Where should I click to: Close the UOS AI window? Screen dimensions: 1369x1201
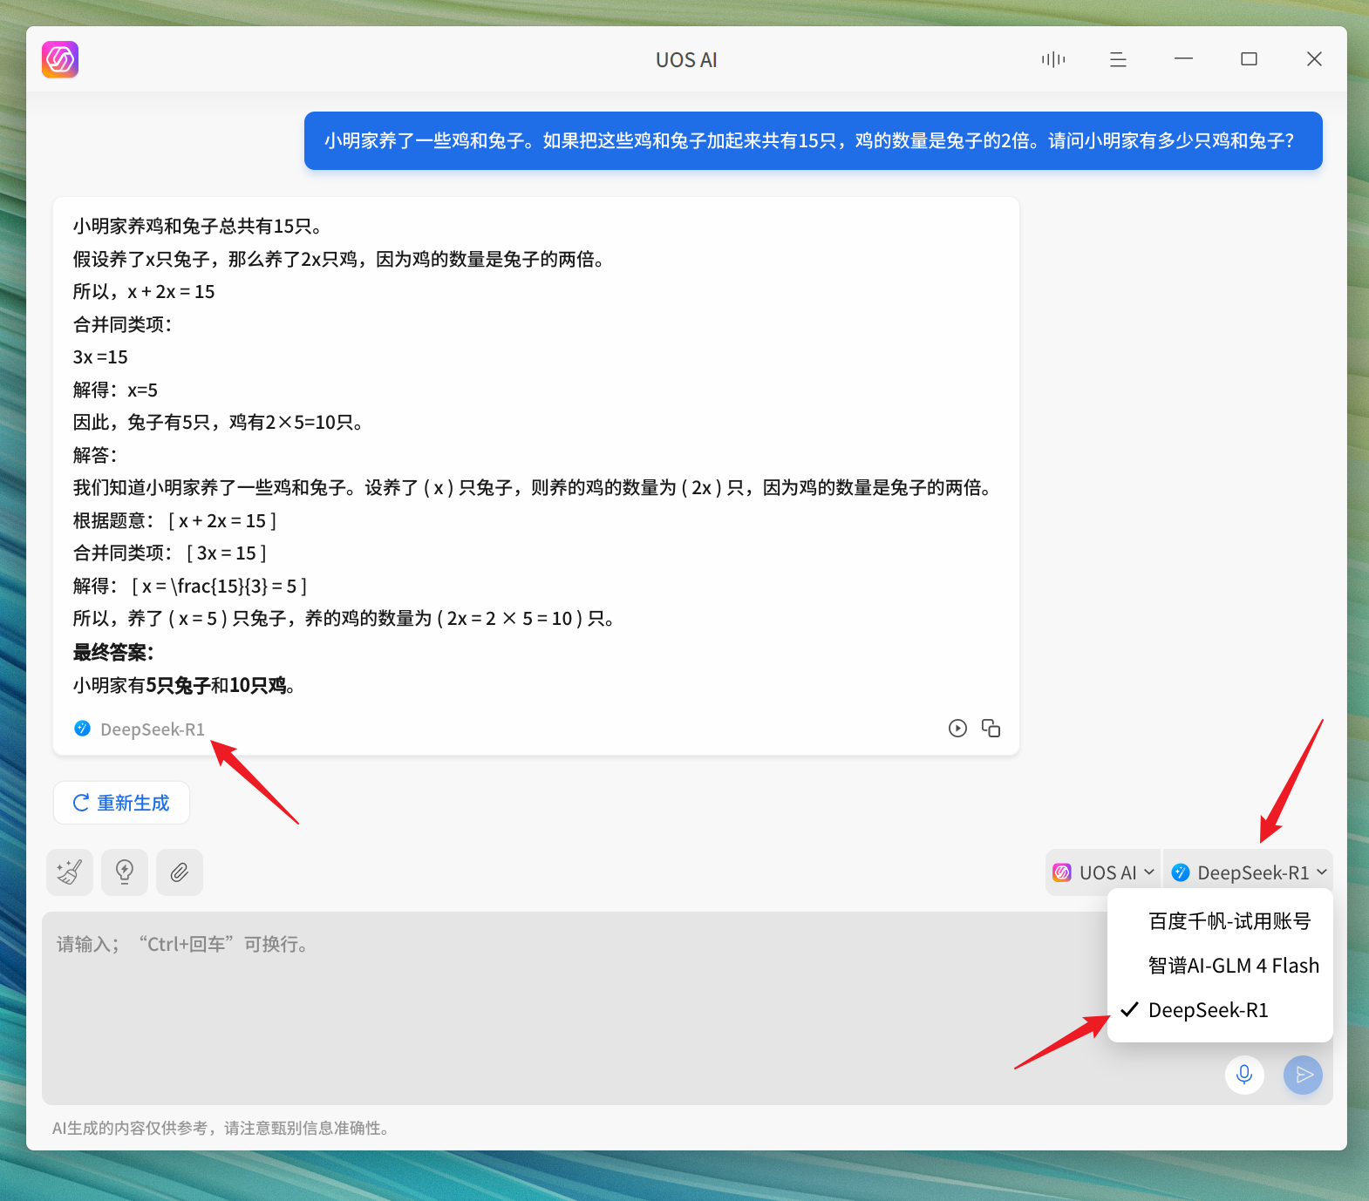1314,59
